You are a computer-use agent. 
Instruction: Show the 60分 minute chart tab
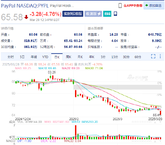[138, 57]
